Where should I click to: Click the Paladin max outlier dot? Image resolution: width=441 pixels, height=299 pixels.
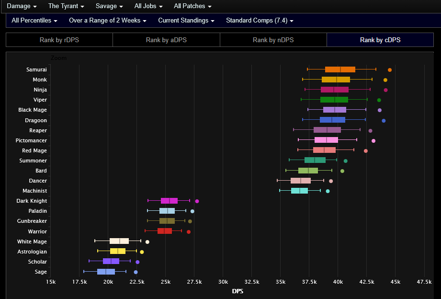pyautogui.click(x=192, y=211)
